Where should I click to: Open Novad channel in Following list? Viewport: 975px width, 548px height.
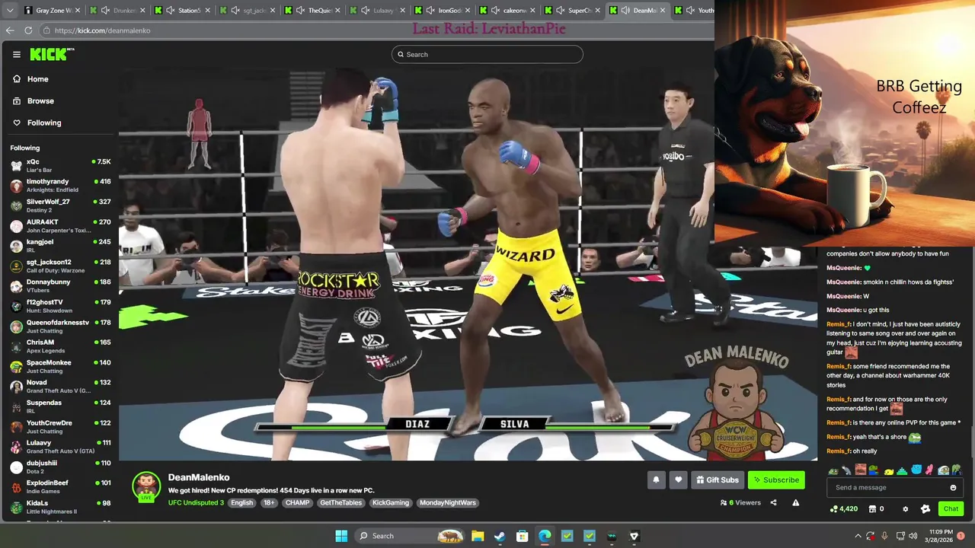[x=59, y=387]
